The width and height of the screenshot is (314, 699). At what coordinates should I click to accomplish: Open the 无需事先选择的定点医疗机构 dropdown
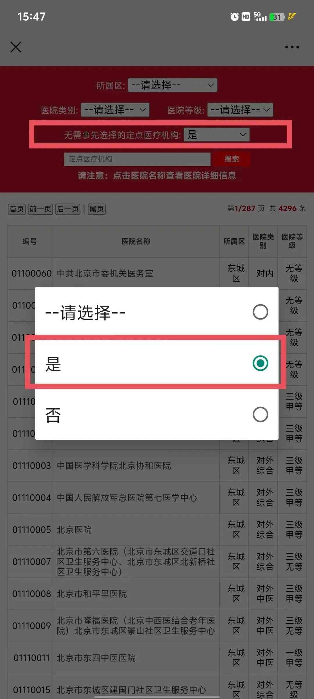(x=217, y=135)
